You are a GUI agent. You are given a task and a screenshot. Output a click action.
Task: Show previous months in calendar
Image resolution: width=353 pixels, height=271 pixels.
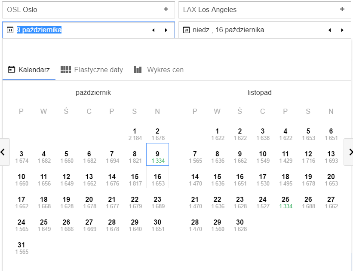(x=4, y=152)
